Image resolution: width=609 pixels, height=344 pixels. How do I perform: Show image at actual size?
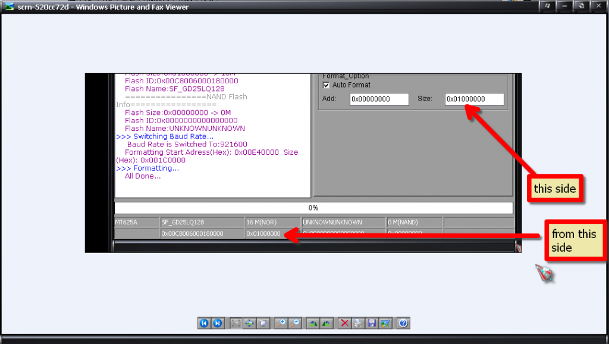(x=249, y=323)
